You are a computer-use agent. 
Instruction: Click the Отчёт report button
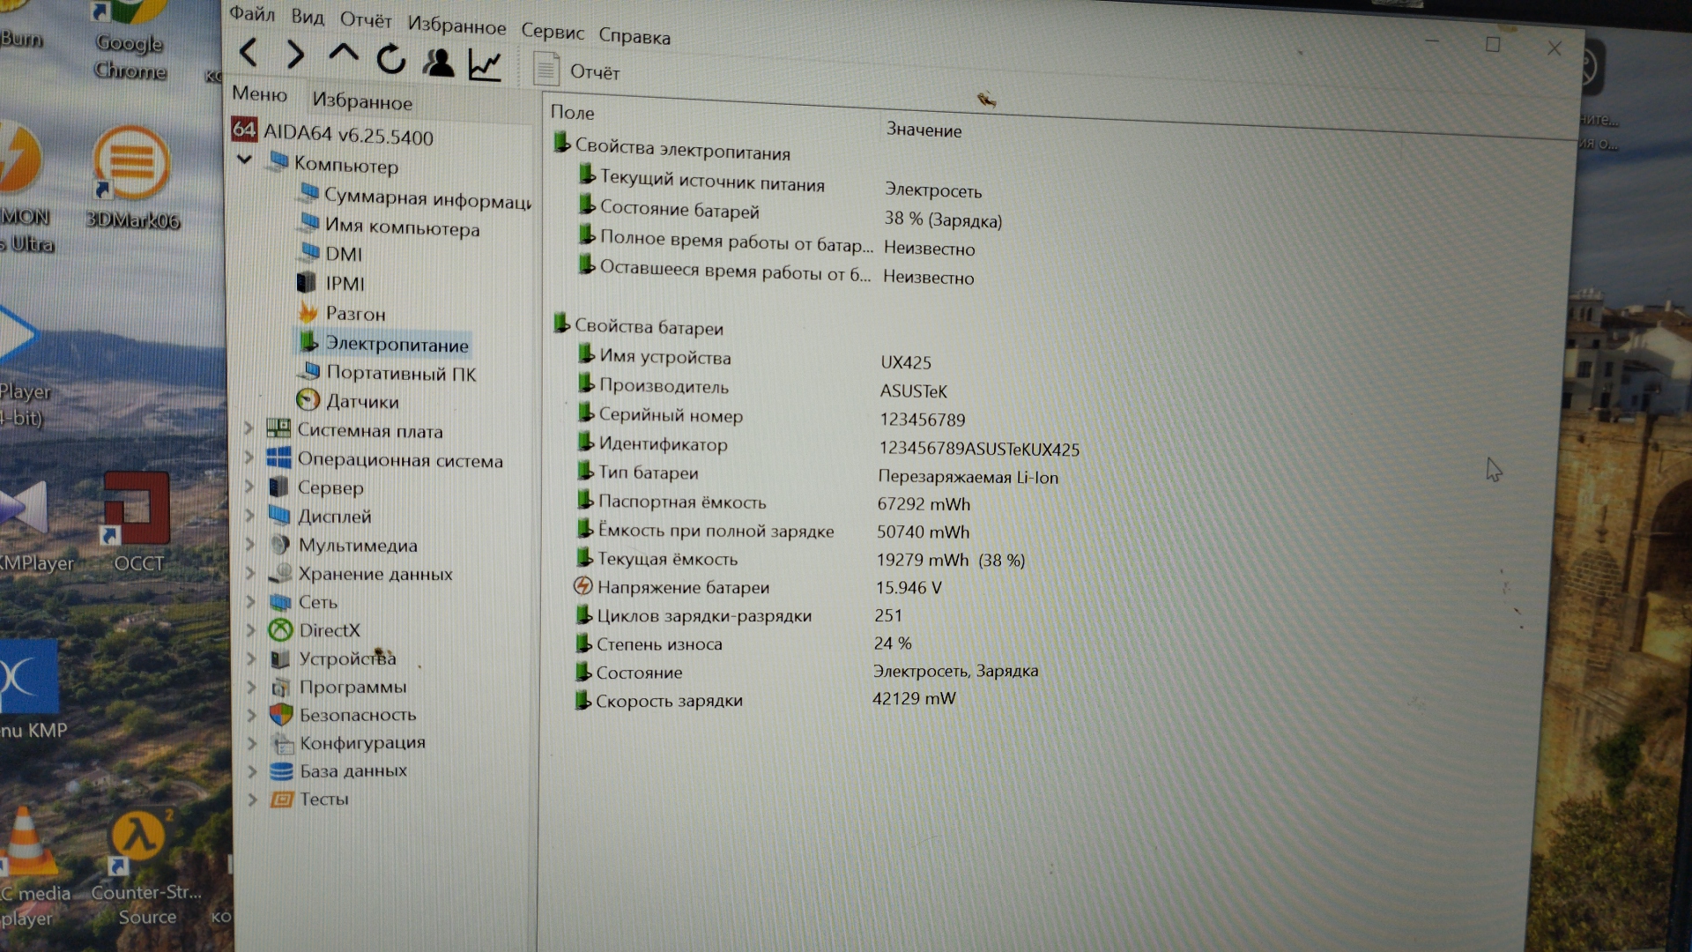pos(577,71)
